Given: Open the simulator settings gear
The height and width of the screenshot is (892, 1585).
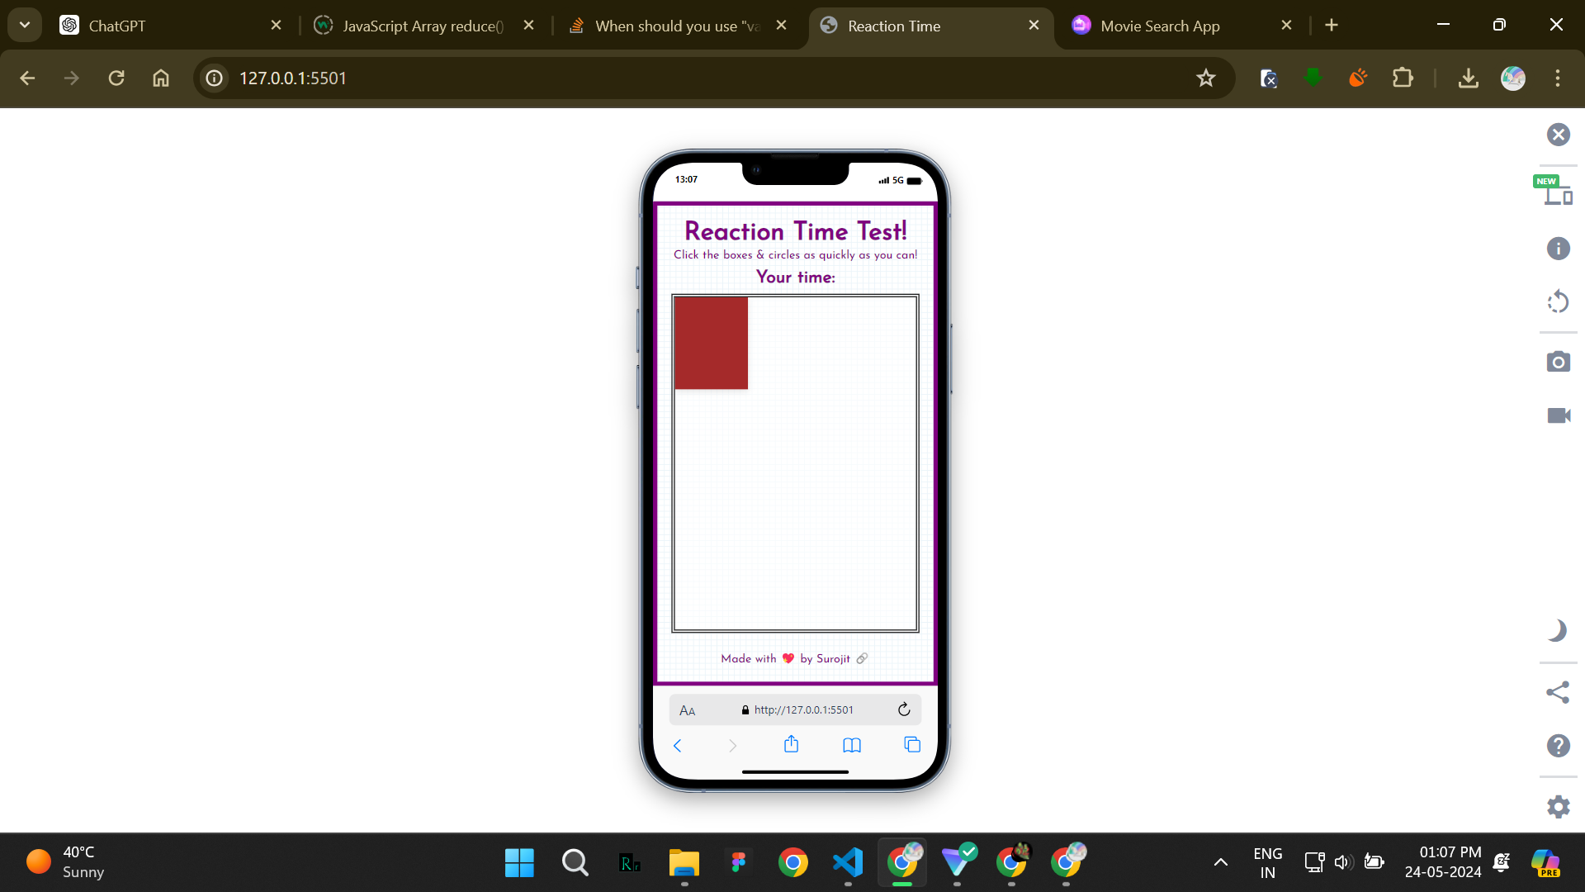Looking at the screenshot, I should click(x=1559, y=807).
